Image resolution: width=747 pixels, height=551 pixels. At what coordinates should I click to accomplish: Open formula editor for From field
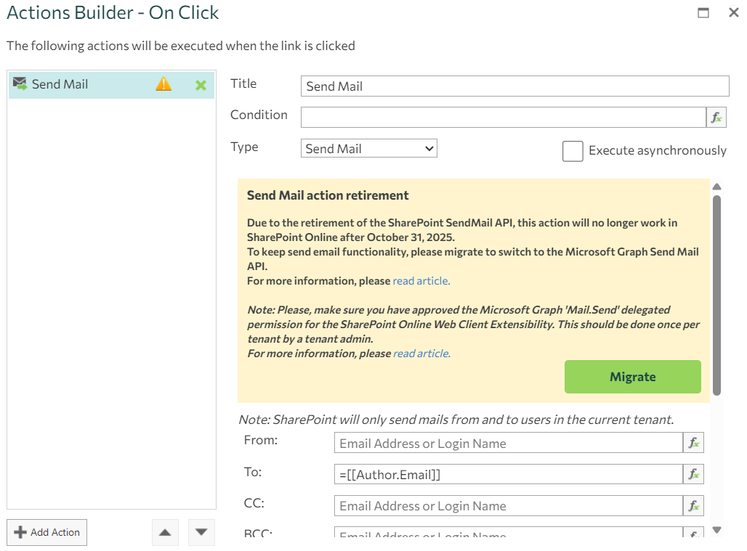pyautogui.click(x=693, y=443)
